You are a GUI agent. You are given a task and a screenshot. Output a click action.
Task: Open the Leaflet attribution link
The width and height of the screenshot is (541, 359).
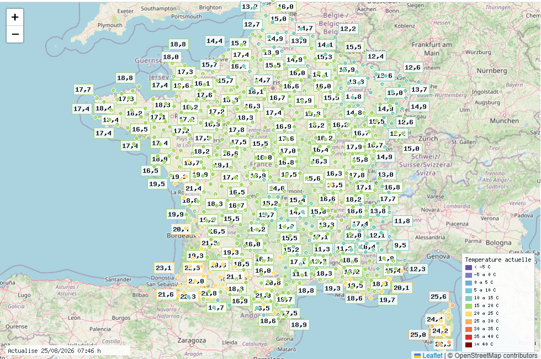tap(432, 355)
